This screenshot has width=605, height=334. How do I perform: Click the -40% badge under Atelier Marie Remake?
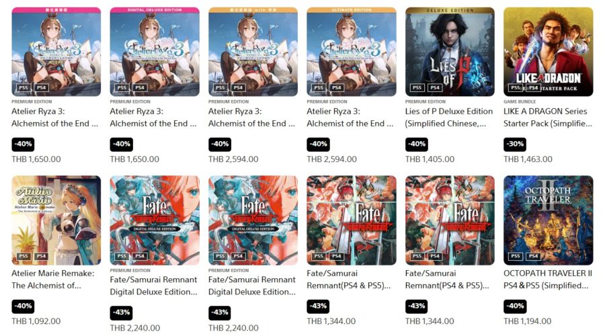tap(23, 306)
